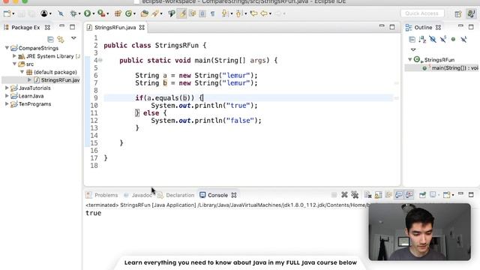Click the Run Last Tool (external tools) icon
This screenshot has width=480, height=270.
click(x=101, y=13)
